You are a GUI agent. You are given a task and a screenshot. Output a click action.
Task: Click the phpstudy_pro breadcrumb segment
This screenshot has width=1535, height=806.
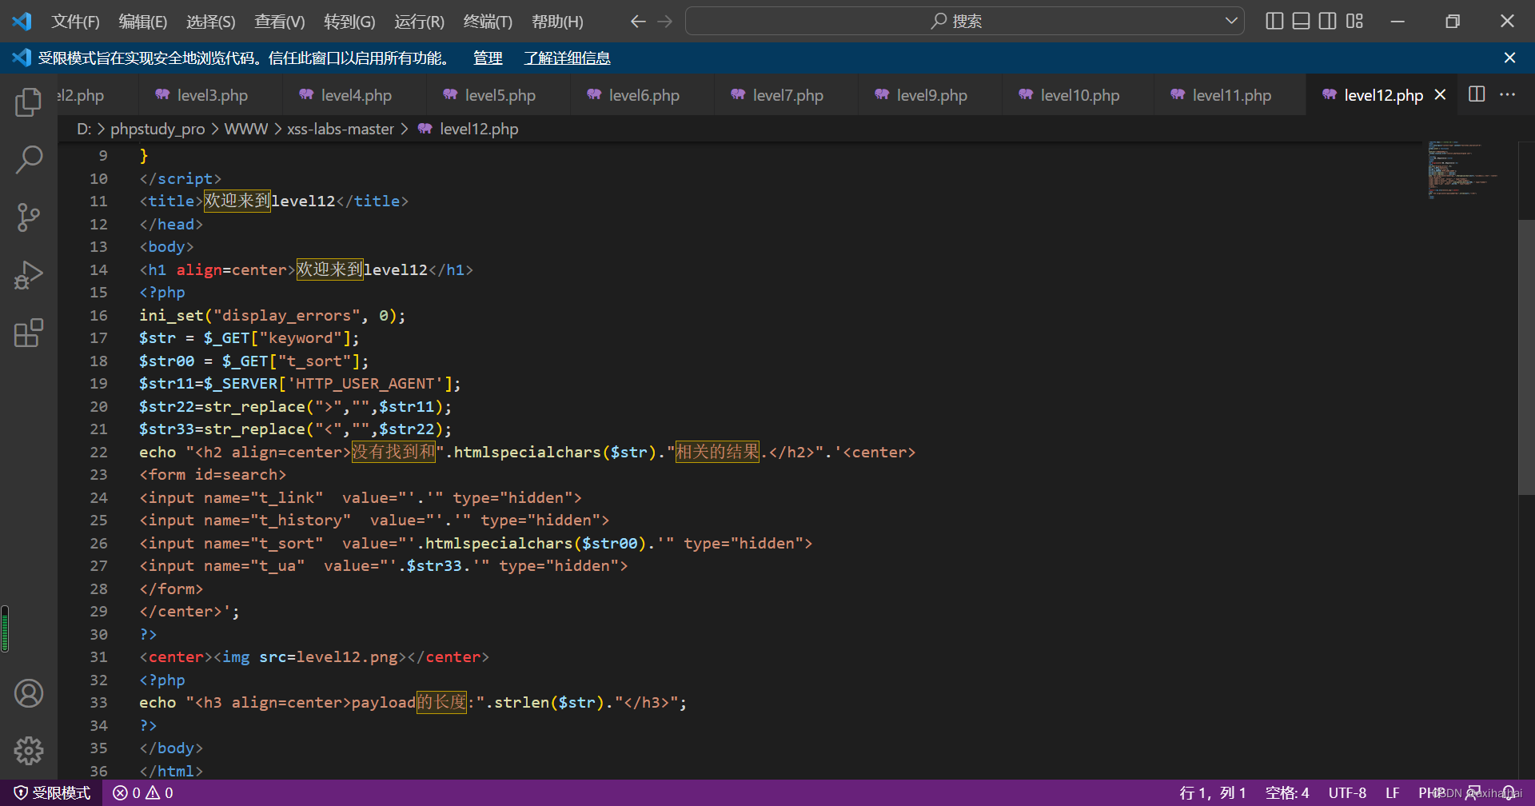coord(157,129)
